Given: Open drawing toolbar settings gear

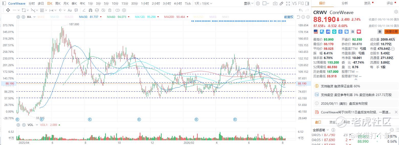Looking at the screenshot, I should (124, 10).
